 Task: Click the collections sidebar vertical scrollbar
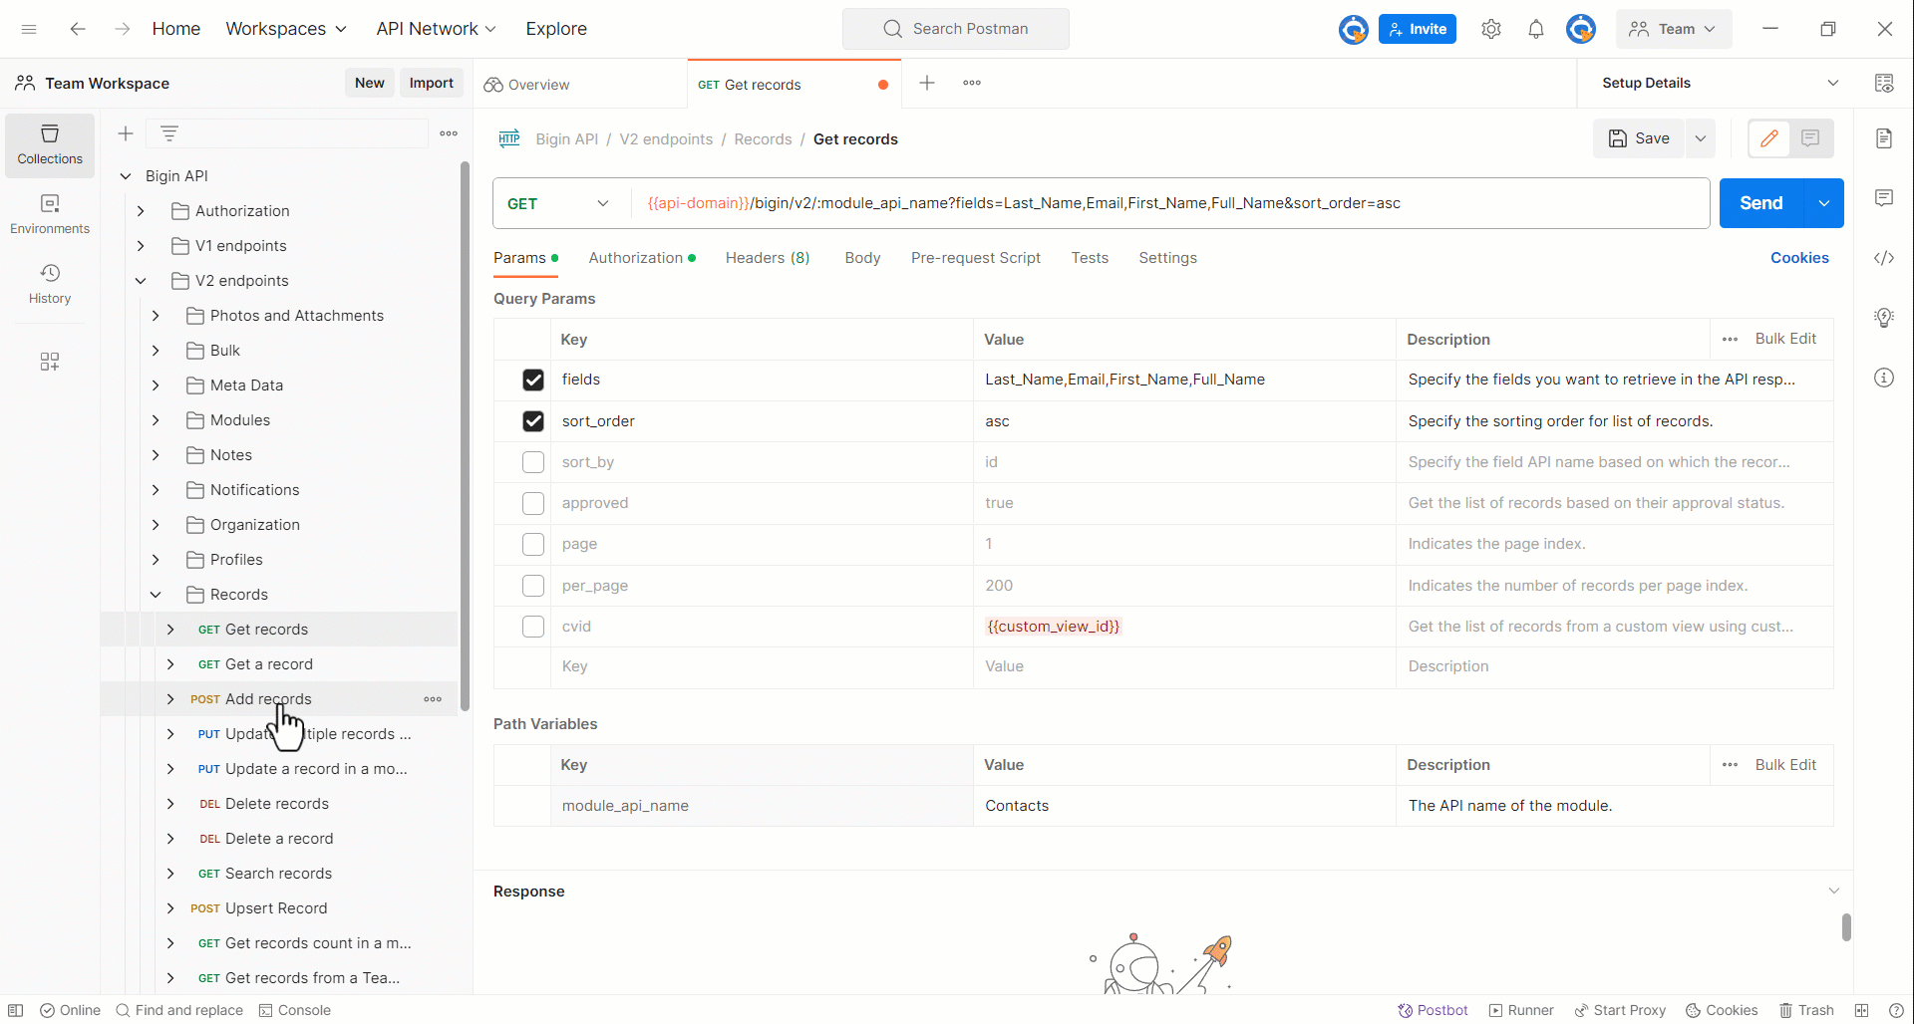coord(465,435)
